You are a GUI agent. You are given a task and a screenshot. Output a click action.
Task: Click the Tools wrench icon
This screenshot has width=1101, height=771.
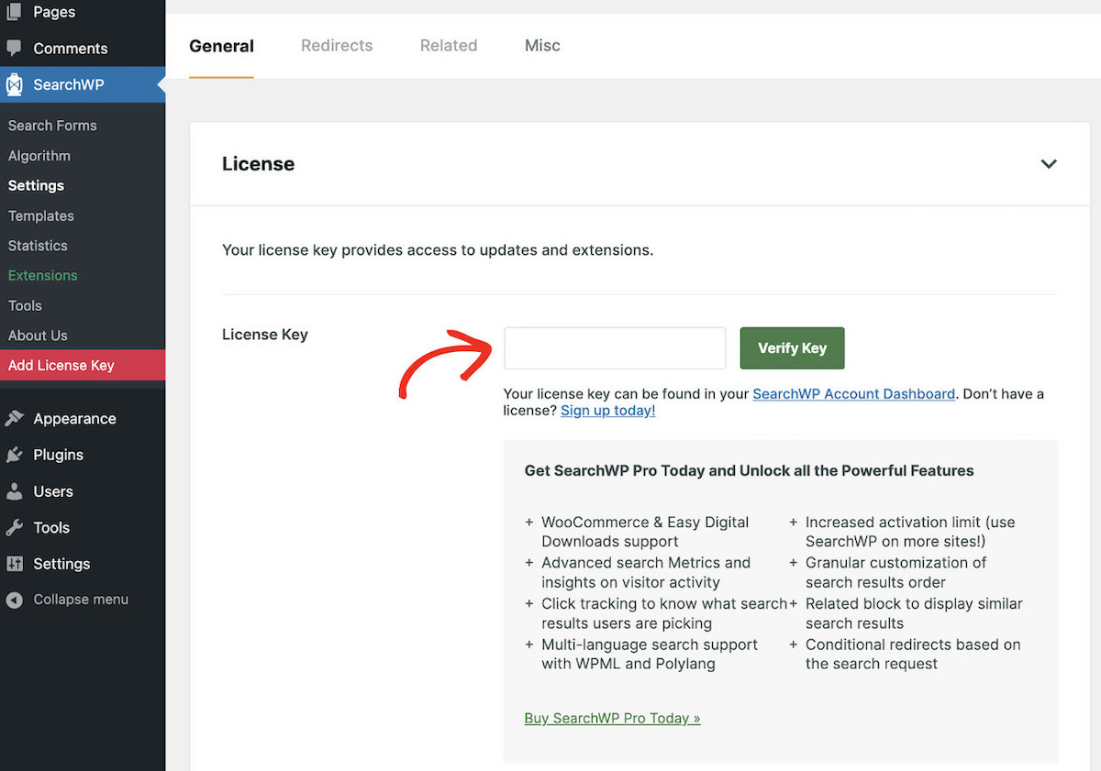[17, 527]
